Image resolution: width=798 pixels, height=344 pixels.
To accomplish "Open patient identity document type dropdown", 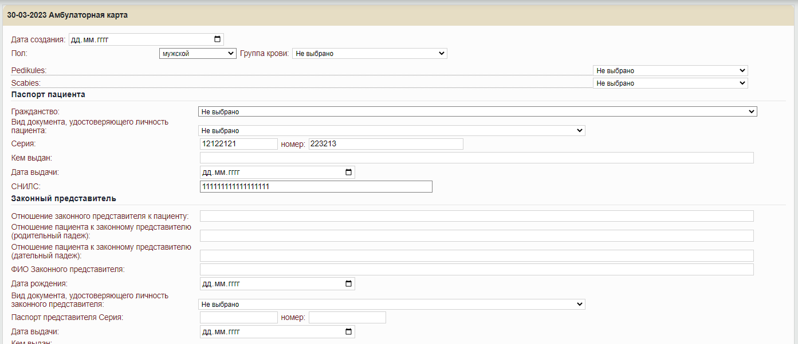I will tap(391, 131).
